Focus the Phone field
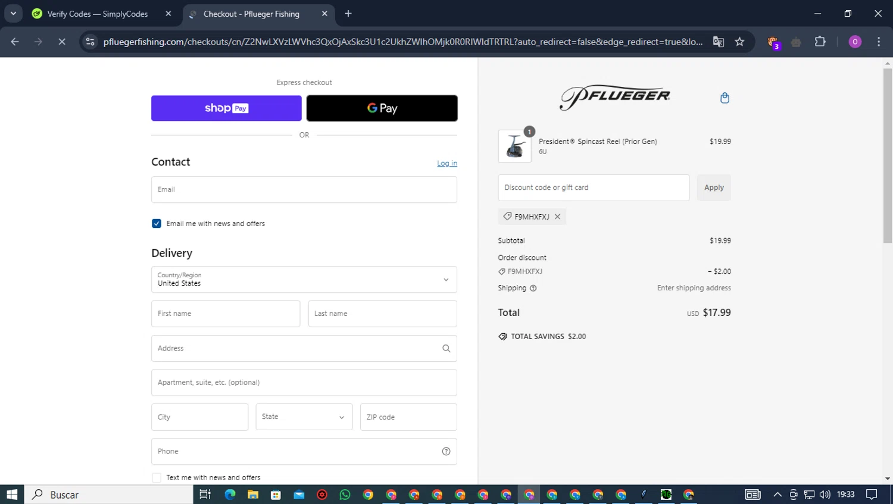The height and width of the screenshot is (504, 893). [x=304, y=452]
